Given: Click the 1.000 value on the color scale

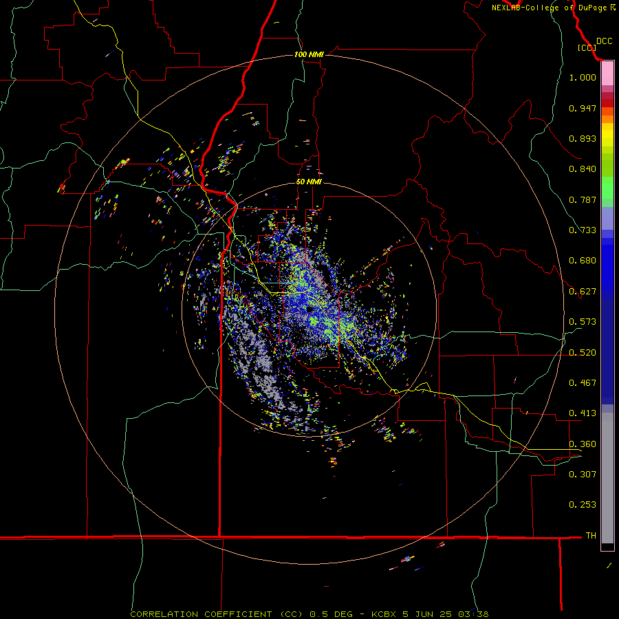Looking at the screenshot, I should pyautogui.click(x=583, y=77).
